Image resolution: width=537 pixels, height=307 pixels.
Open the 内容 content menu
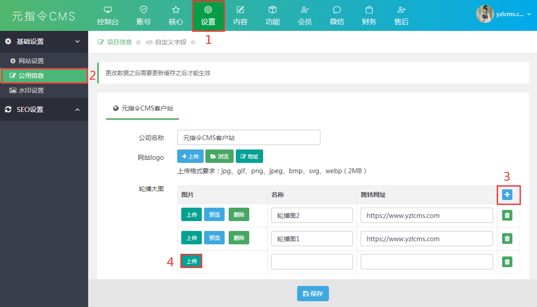[x=240, y=16]
